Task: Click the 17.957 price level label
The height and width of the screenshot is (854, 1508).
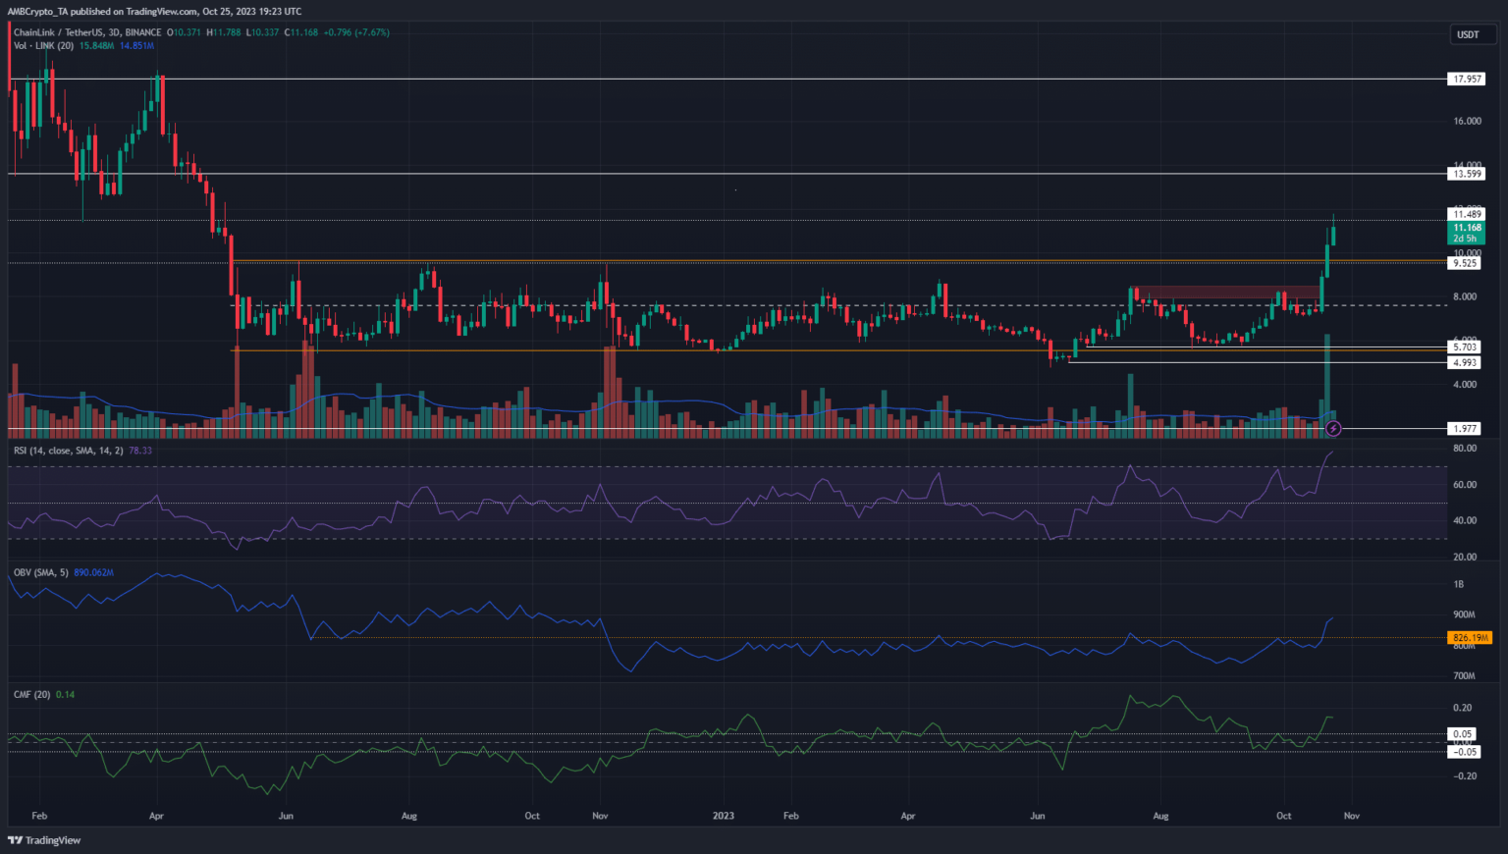Action: click(1467, 80)
